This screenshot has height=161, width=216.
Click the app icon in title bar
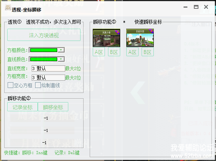[x=8, y=7]
